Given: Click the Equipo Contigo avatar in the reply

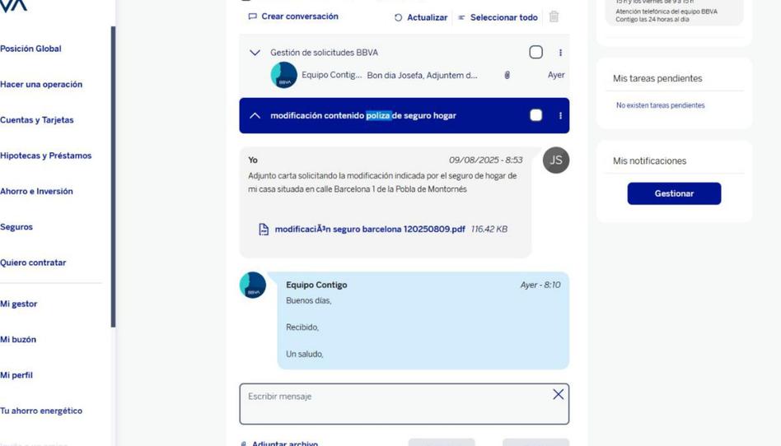Looking at the screenshot, I should click(253, 286).
